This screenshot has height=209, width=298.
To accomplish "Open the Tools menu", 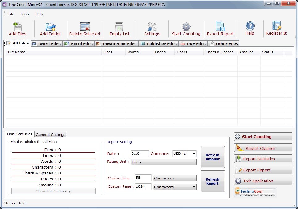I will click(25, 14).
